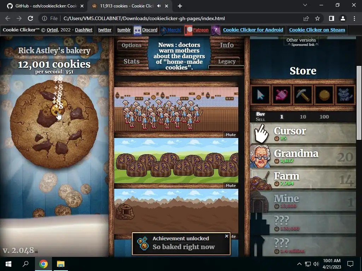Expand Other versions dropdown

tap(301, 40)
